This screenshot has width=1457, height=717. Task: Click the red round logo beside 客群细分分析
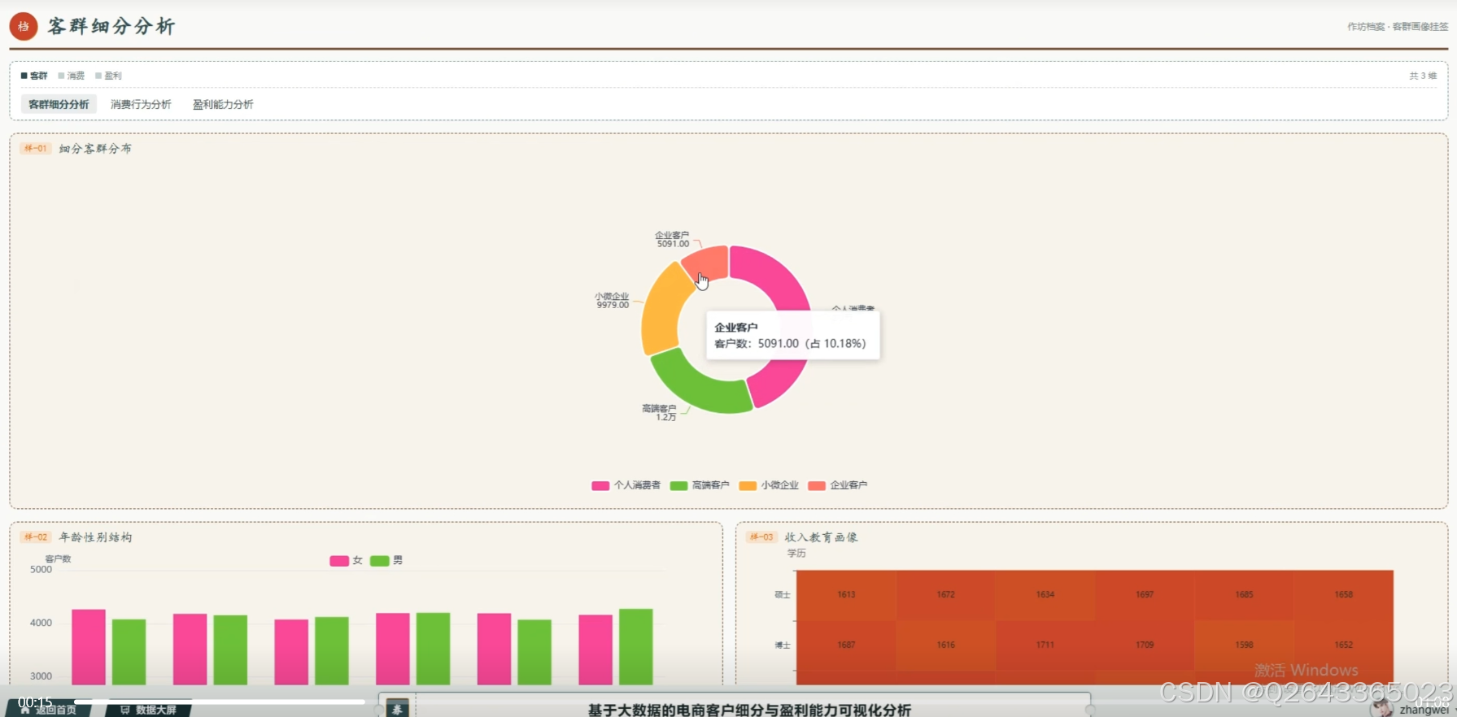[x=24, y=26]
